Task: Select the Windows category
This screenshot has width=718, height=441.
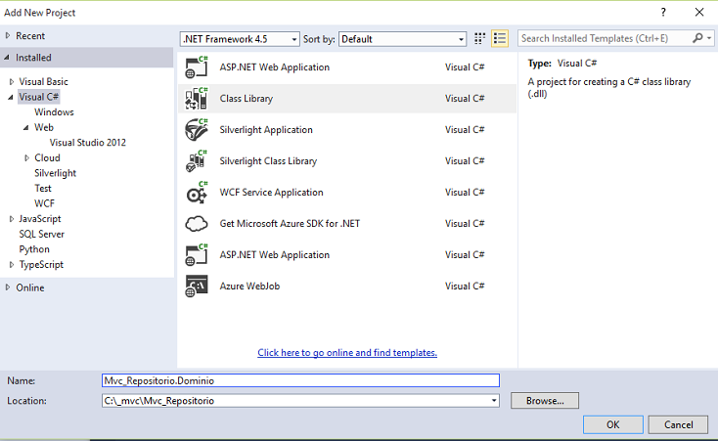Action: coord(54,112)
